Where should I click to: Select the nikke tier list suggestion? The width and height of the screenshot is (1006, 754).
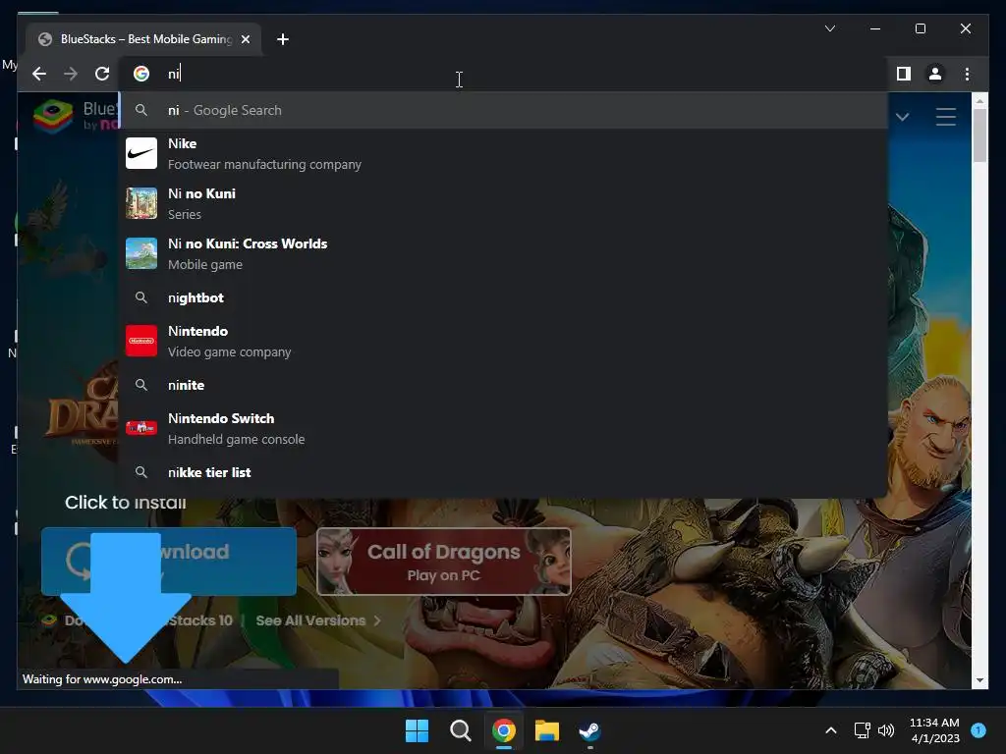pyautogui.click(x=504, y=472)
